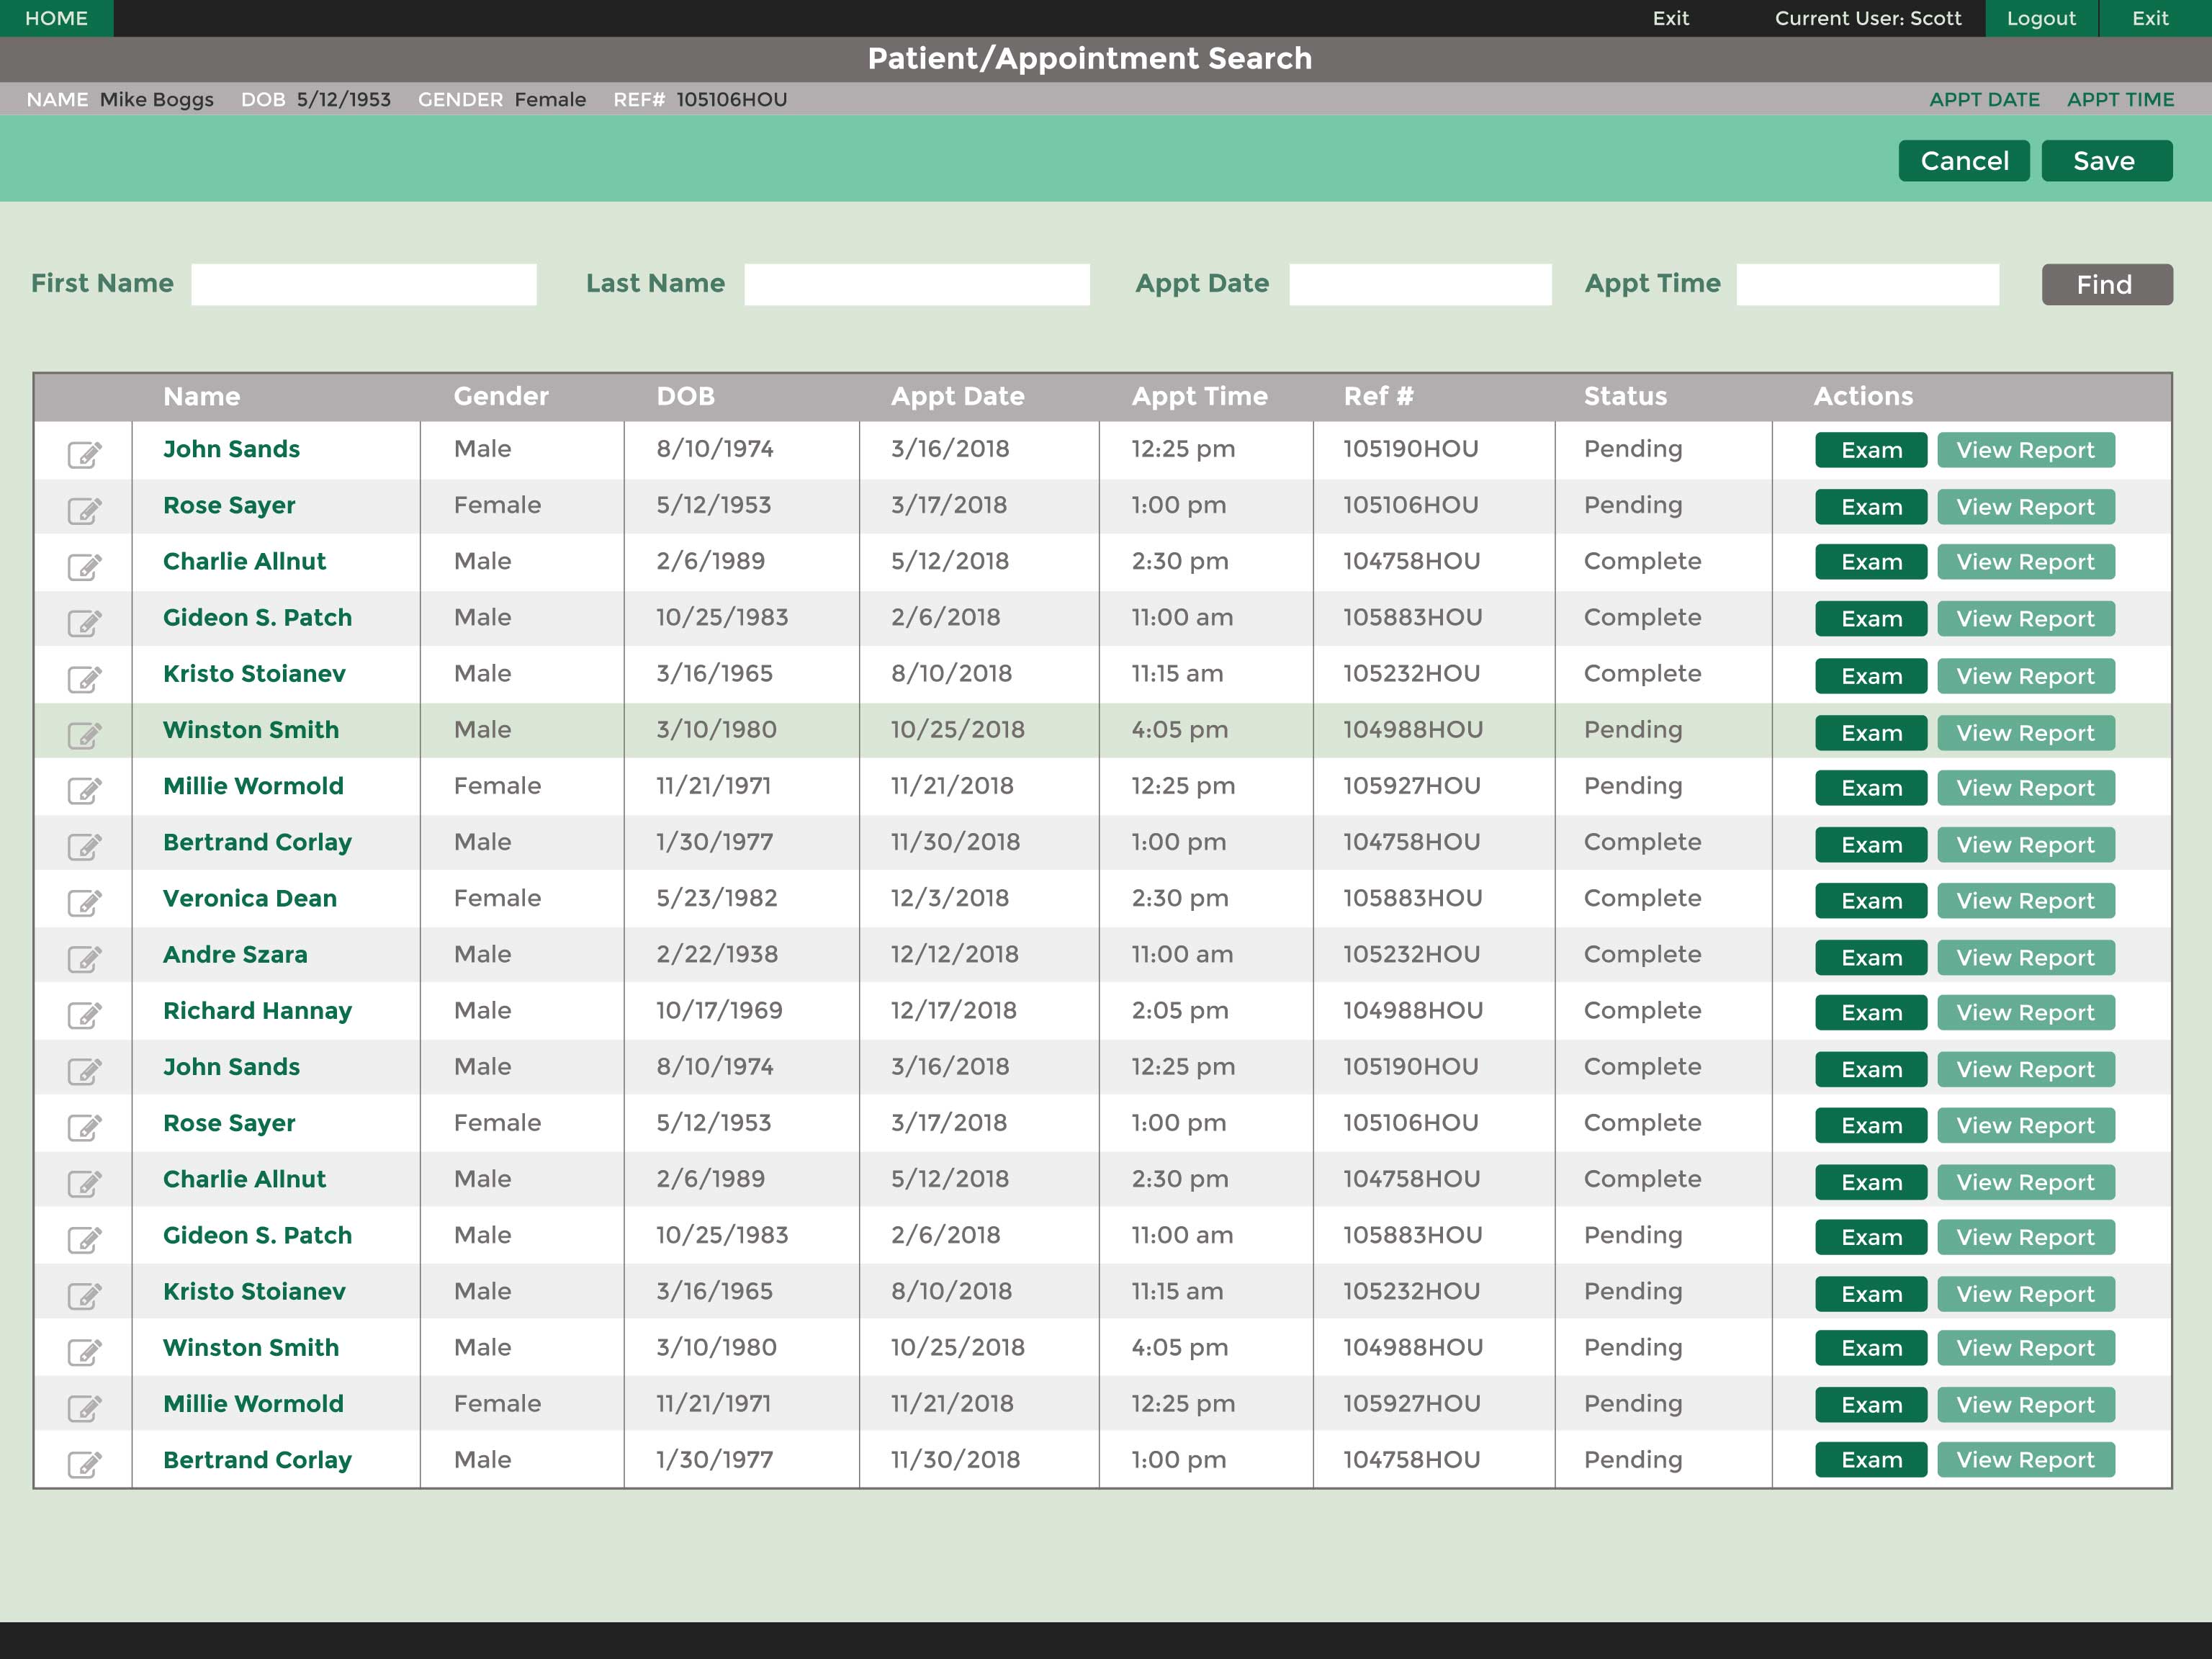Log out current user Scott
This screenshot has height=1659, width=2212.
(x=2041, y=17)
